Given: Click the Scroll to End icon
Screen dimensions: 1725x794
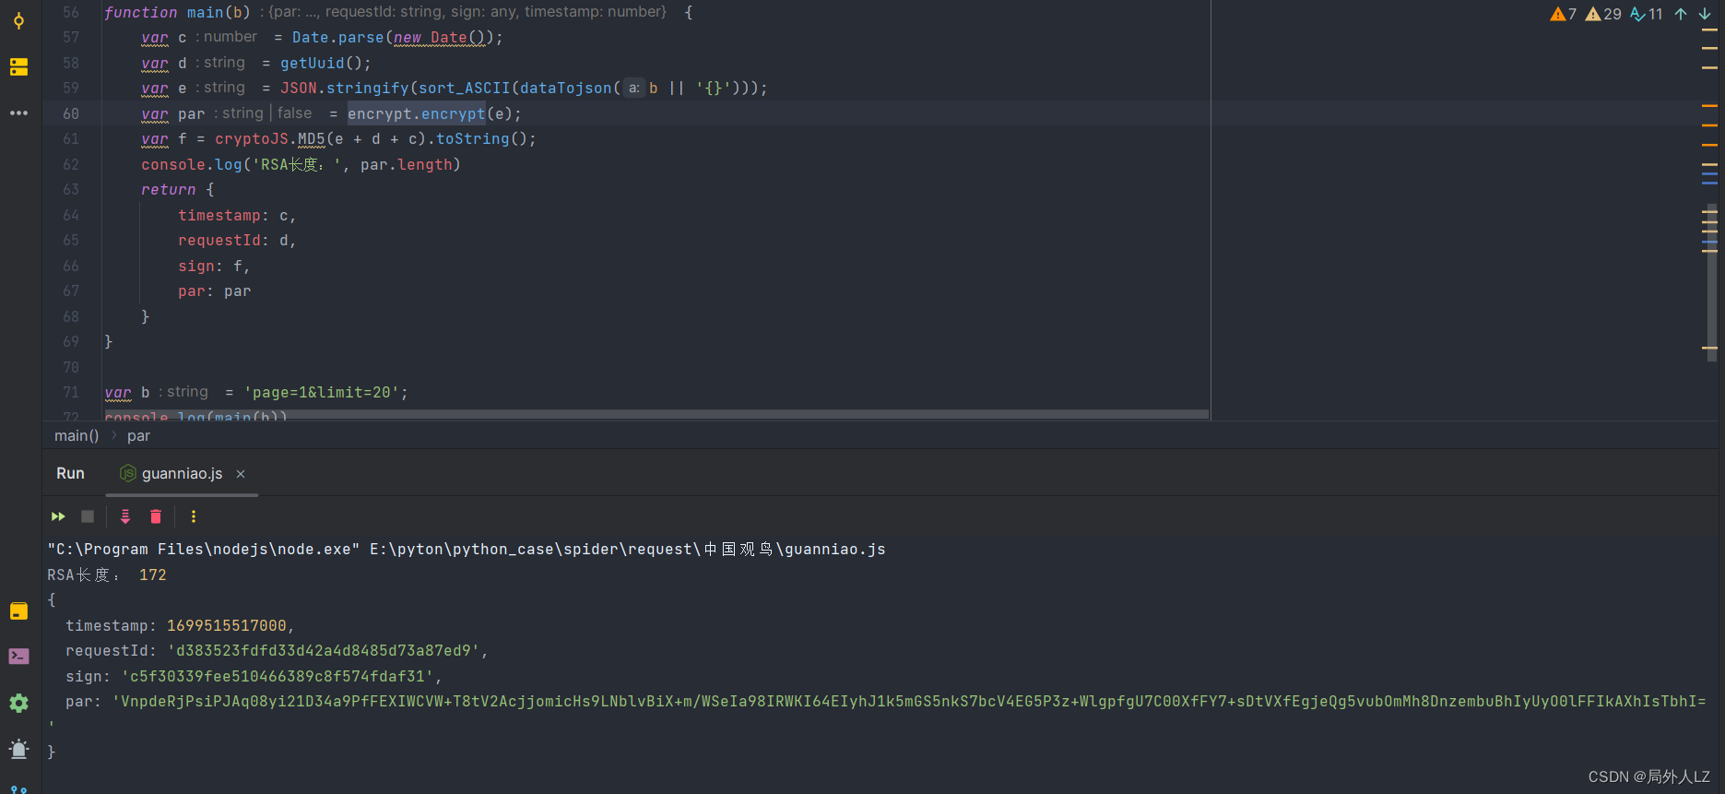Looking at the screenshot, I should click(125, 516).
